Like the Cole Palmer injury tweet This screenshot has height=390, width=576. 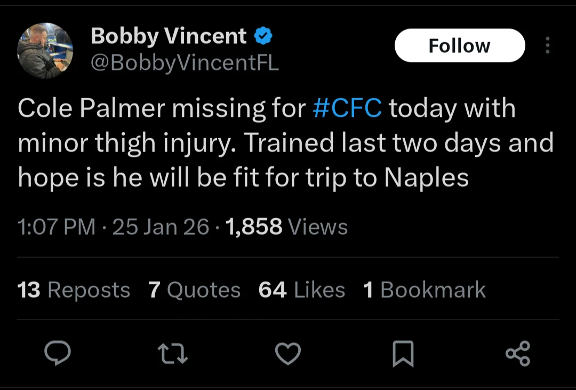(288, 353)
